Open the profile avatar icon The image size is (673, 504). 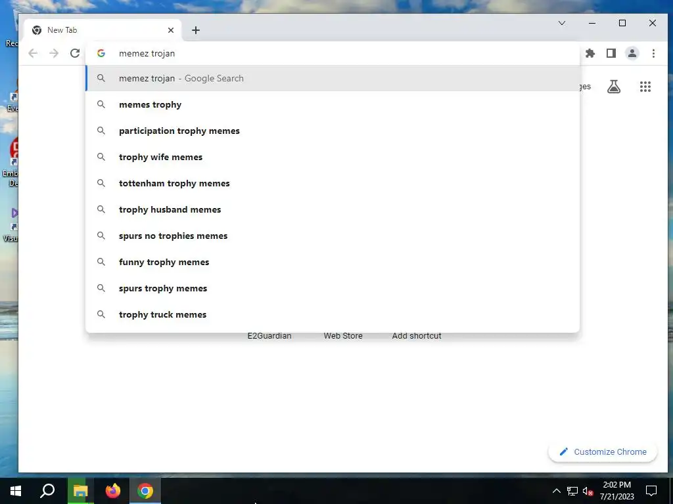[x=632, y=53]
